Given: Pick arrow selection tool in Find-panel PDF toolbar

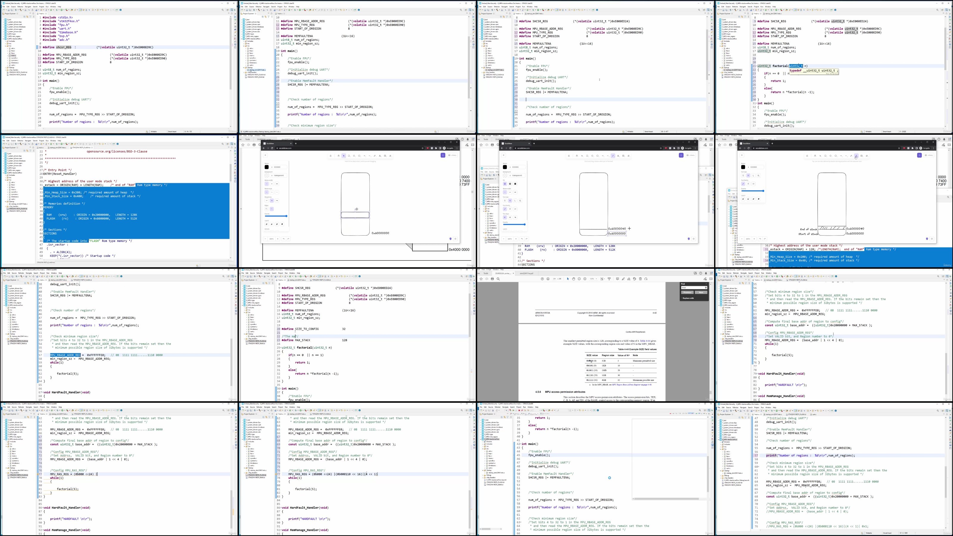Looking at the screenshot, I should (568, 279).
